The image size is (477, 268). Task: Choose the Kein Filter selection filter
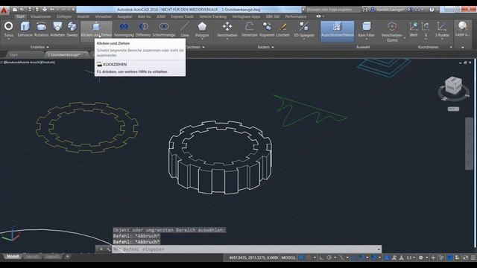click(366, 29)
